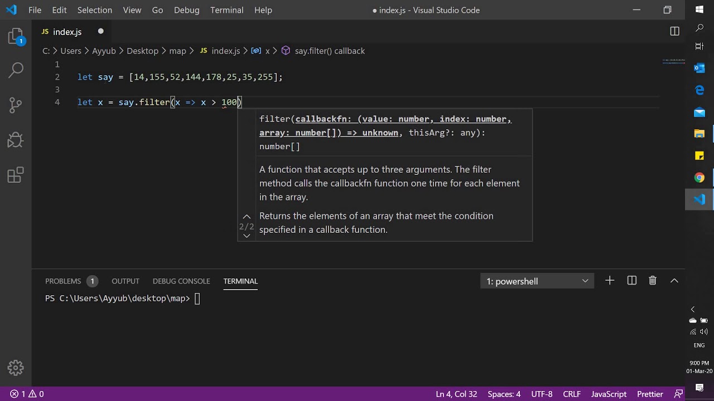Viewport: 714px width, 401px height.
Task: Click Spaces: 4 indentation in status bar
Action: [x=504, y=394]
